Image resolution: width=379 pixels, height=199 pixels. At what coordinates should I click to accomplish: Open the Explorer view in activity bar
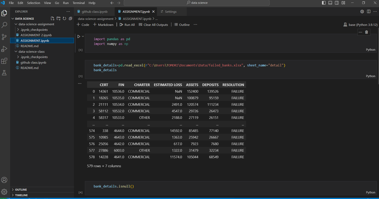(x=4, y=13)
